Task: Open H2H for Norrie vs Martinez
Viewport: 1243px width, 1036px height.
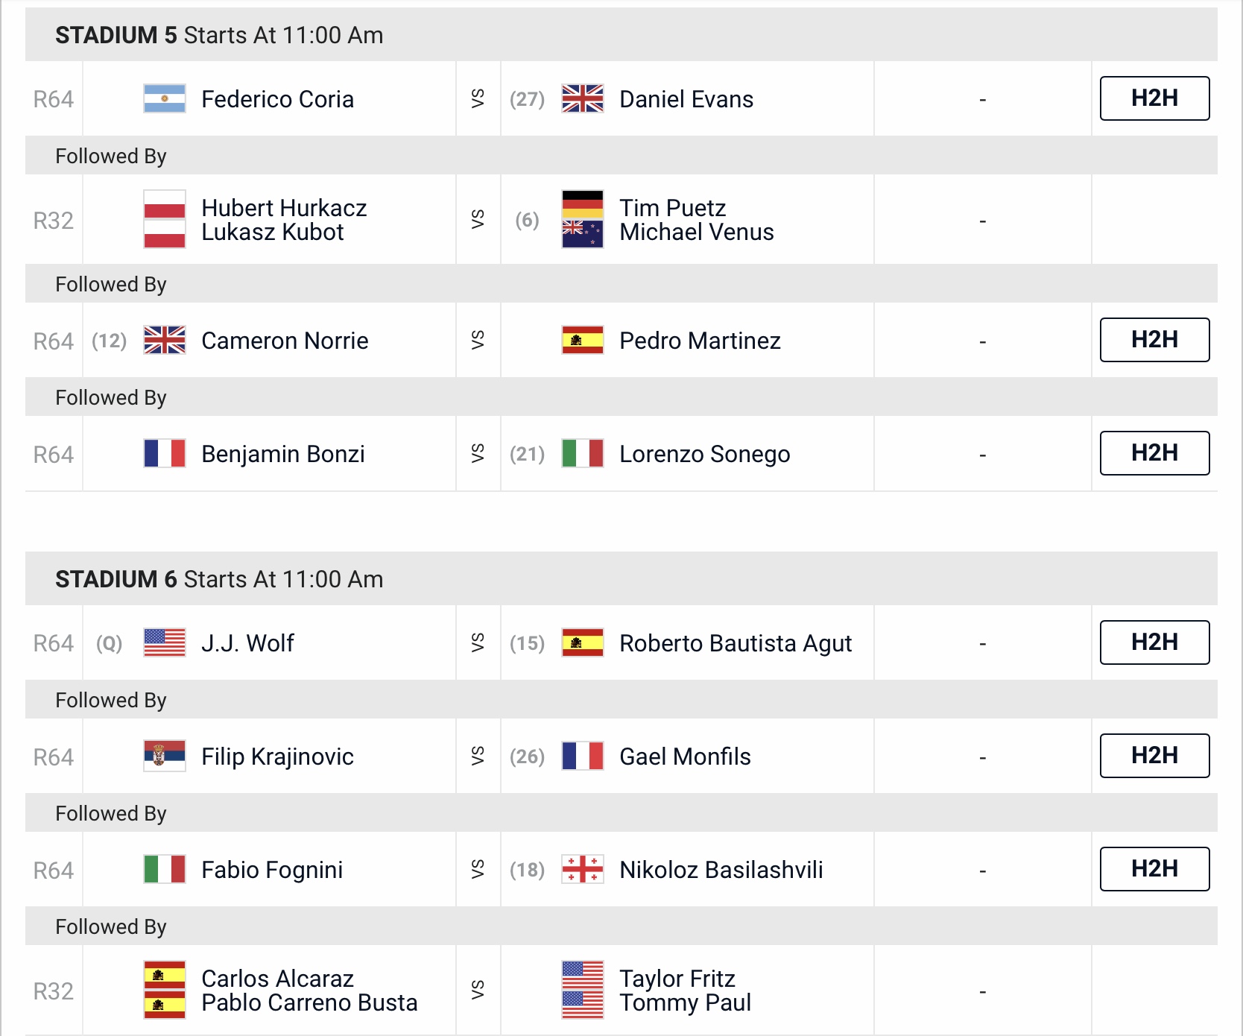Action: coord(1154,340)
